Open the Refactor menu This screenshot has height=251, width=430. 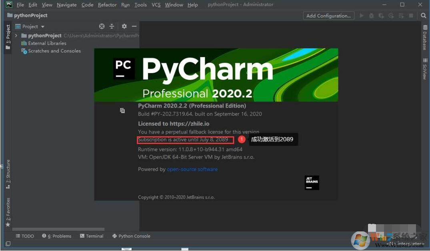pyautogui.click(x=107, y=5)
